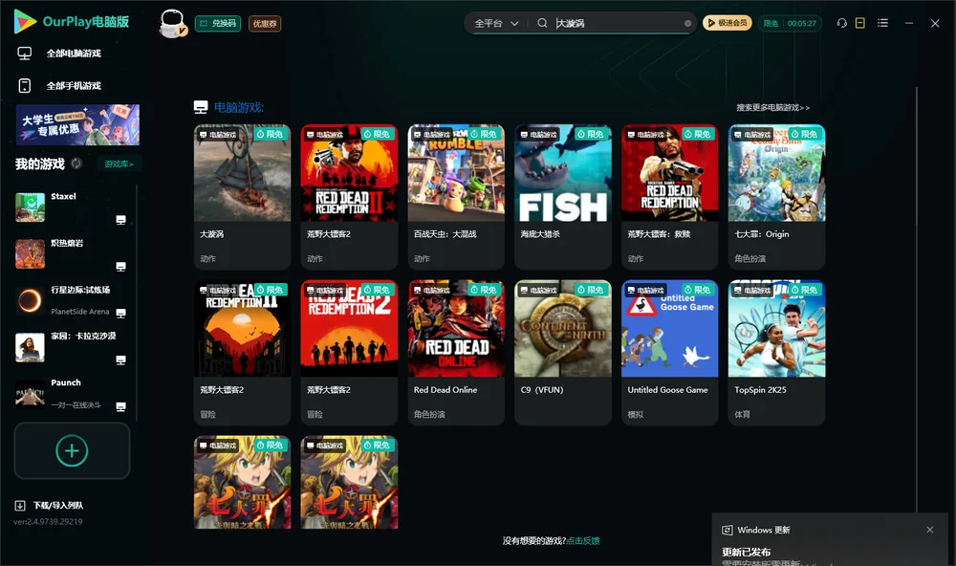Click the 优惠券 coupon button
The image size is (956, 566).
click(x=265, y=24)
